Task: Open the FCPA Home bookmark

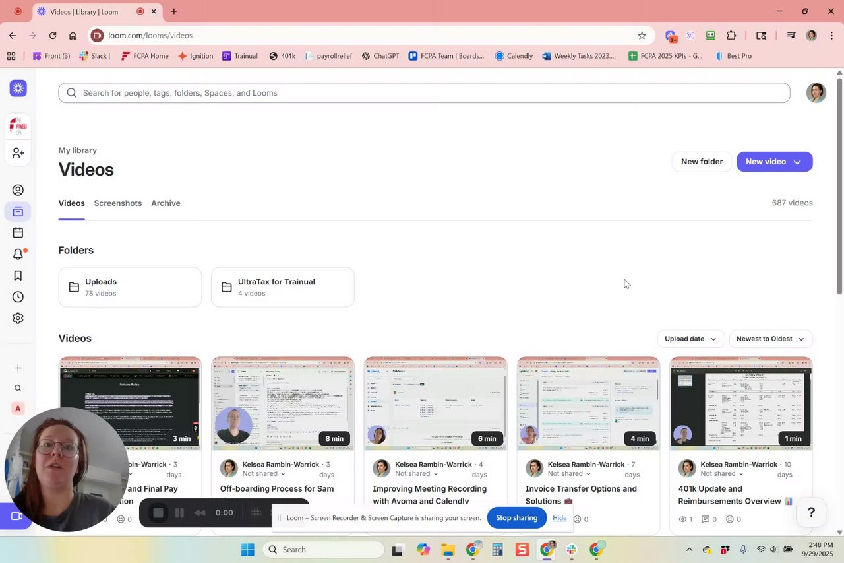Action: (144, 56)
